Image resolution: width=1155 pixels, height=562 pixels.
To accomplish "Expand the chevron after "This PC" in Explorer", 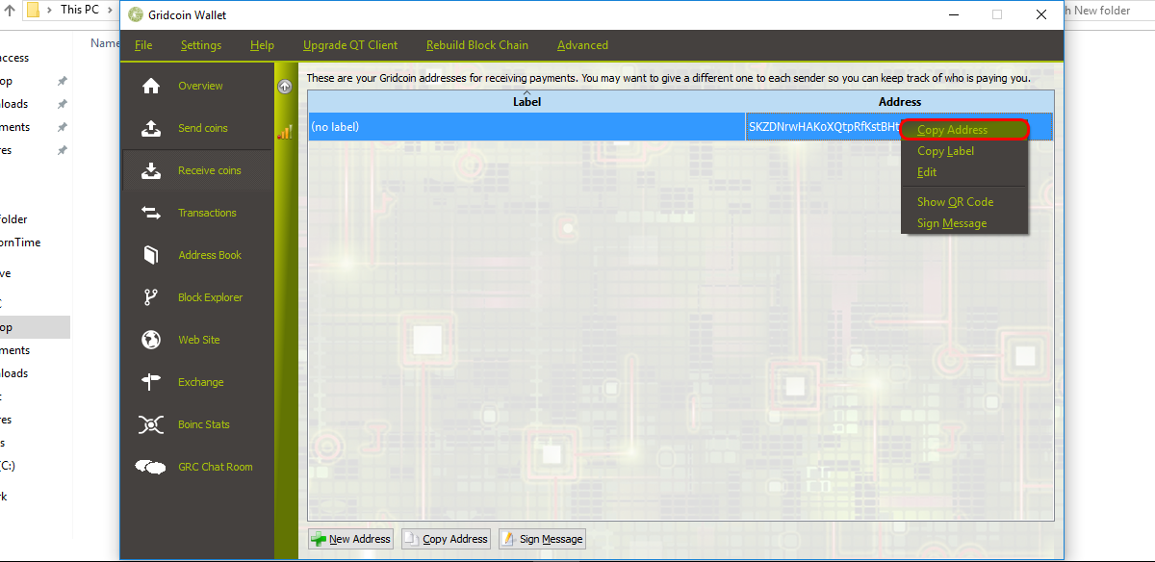I will pos(111,10).
